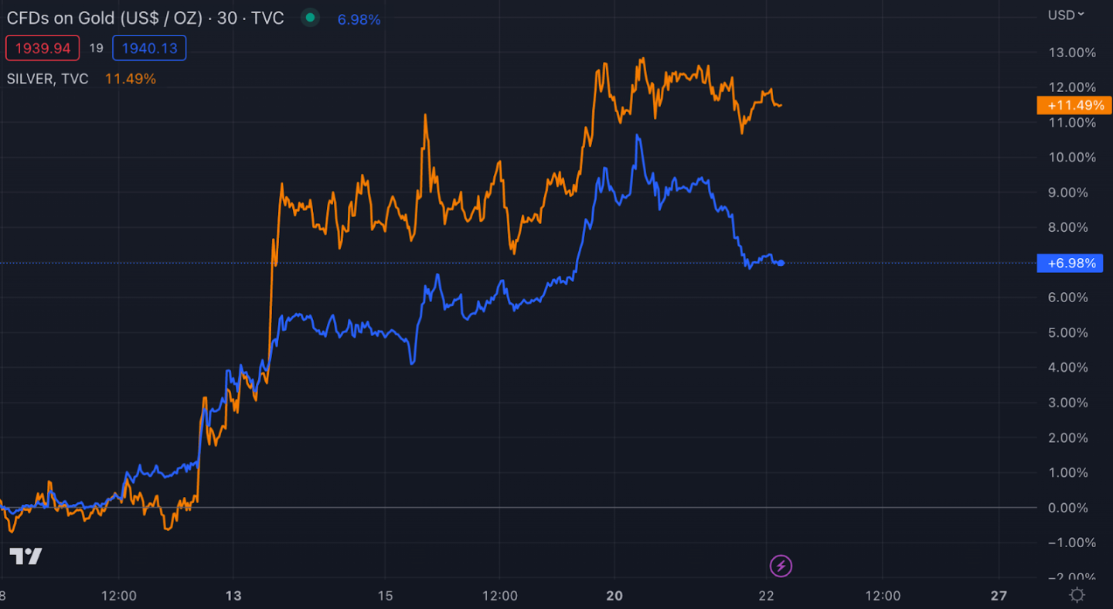
Task: Click the blue +6.98% price label
Action: point(1070,264)
